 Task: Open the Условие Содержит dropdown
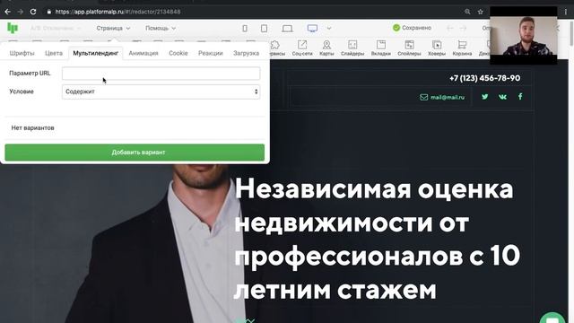pos(161,92)
